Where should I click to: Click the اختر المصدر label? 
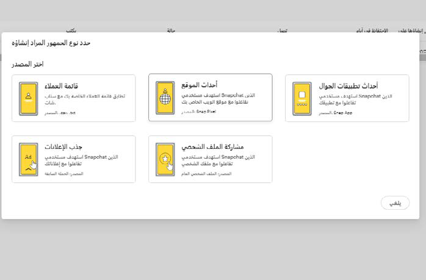27,65
